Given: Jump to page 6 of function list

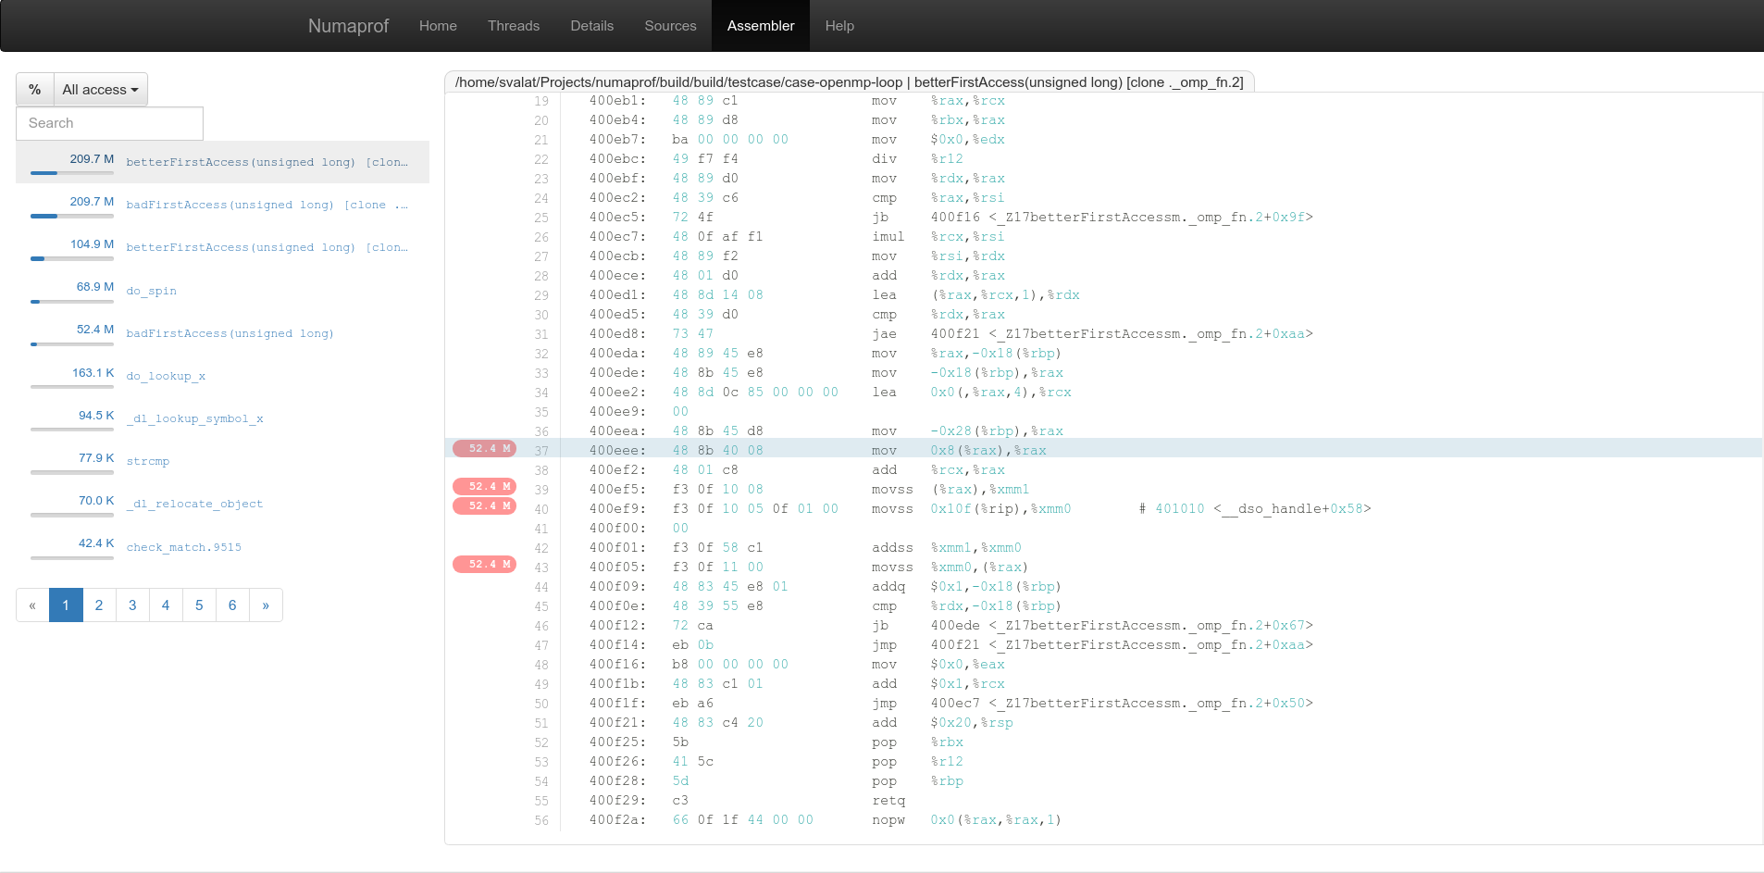Looking at the screenshot, I should coord(232,605).
